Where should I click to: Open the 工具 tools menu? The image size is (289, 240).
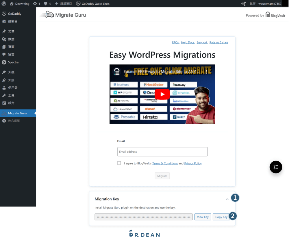(18, 95)
